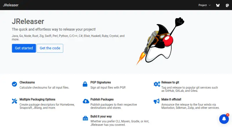Open the Mastodon icon link
Screen dimensions: 232x127
[227, 5]
